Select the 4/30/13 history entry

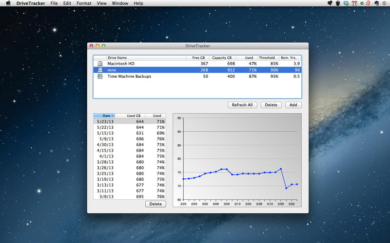130,145
